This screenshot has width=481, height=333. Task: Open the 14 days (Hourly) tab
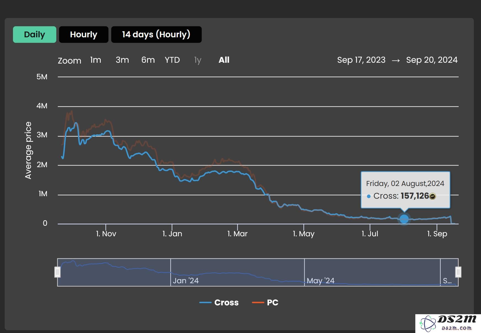156,35
